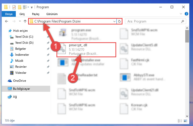Go up one folder level arrow
This screenshot has width=193, height=126.
pyautogui.click(x=25, y=21)
